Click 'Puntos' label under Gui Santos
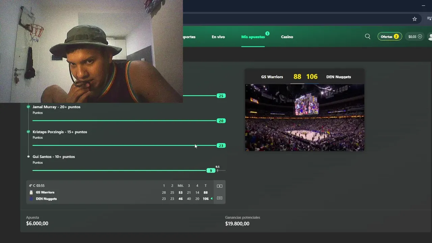This screenshot has height=243, width=432. pos(38,162)
